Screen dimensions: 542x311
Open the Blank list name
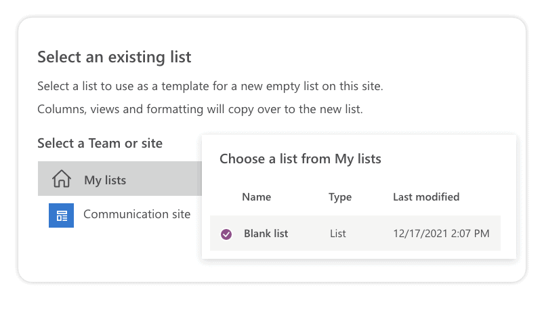(x=266, y=234)
